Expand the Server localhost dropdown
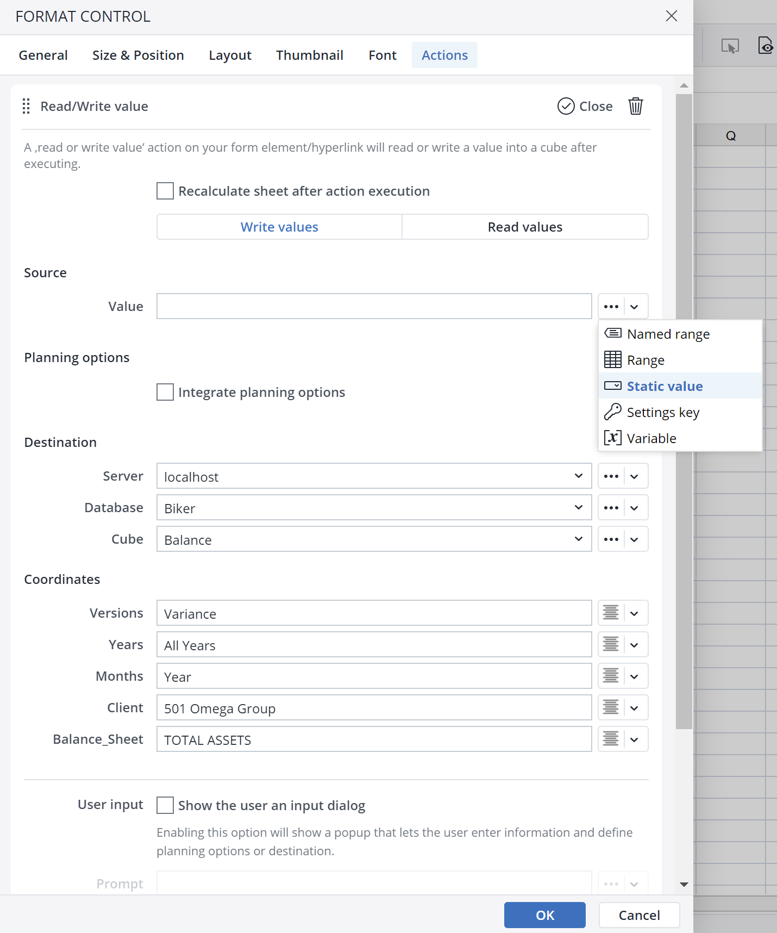The width and height of the screenshot is (777, 933). pos(579,476)
